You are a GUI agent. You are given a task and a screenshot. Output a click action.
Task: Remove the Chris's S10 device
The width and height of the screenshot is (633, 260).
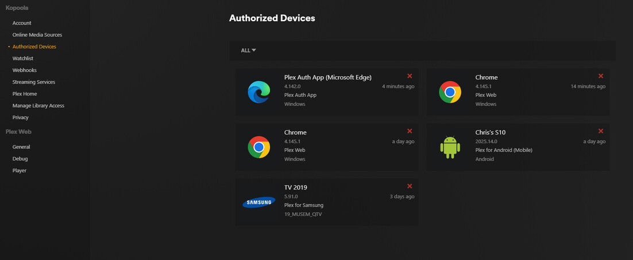click(601, 131)
